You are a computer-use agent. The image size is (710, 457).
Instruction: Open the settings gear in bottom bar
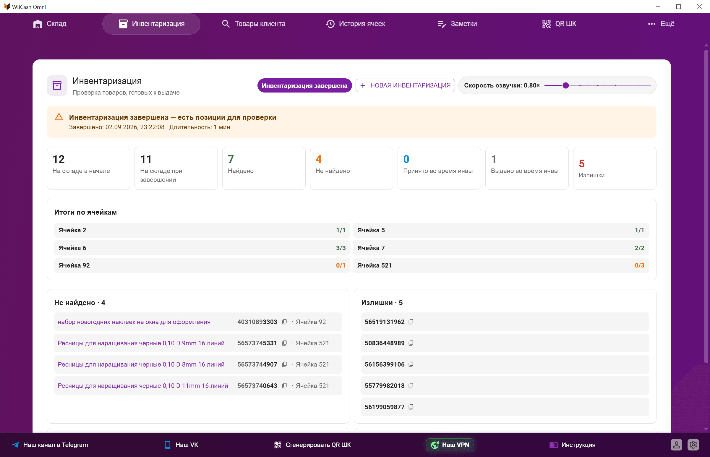pyautogui.click(x=693, y=445)
